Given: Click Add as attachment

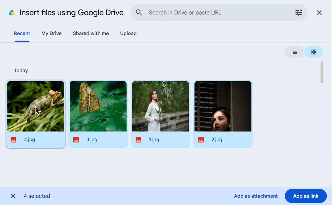Looking at the screenshot, I should tap(256, 196).
